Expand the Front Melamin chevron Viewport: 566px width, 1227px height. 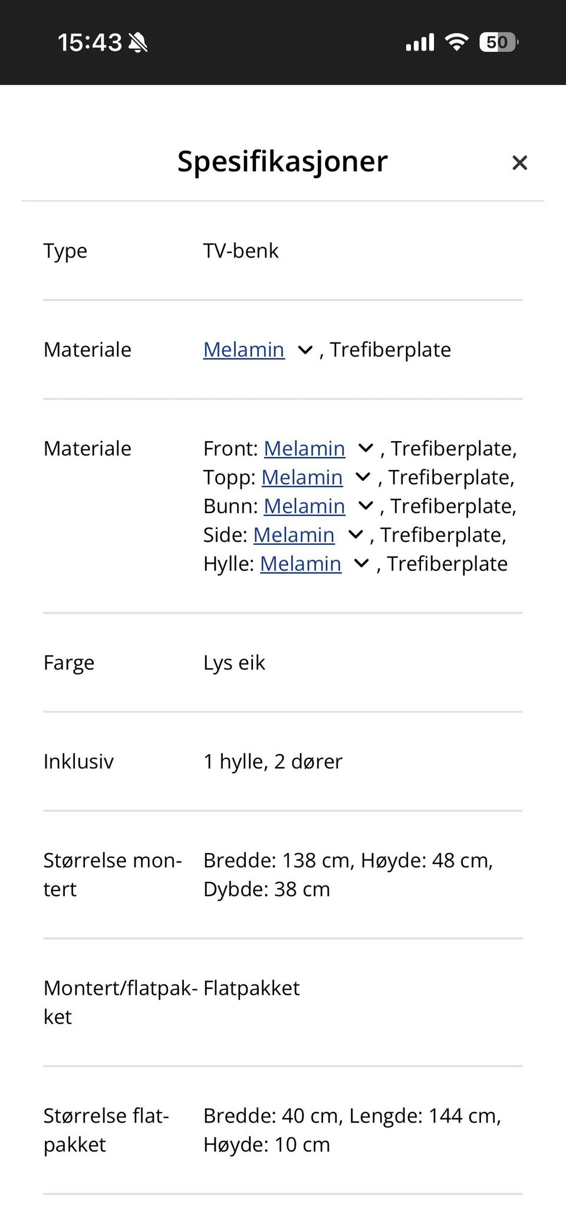point(366,448)
